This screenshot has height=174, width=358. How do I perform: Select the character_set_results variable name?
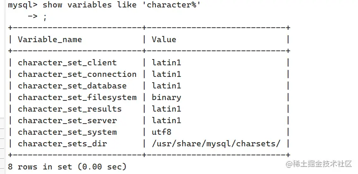[69, 109]
